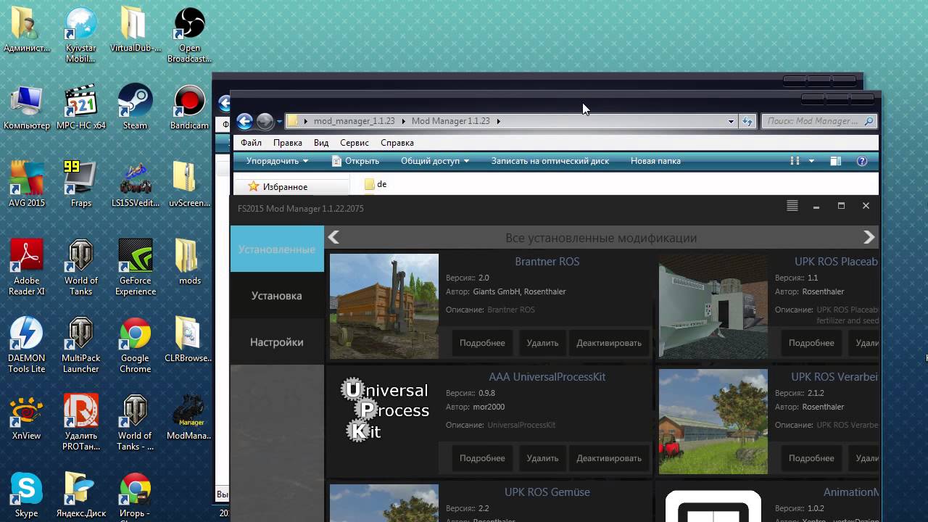Viewport: 928px width, 522px height.
Task: Launch DAEMON Tools Lite from desktop
Action: (27, 344)
